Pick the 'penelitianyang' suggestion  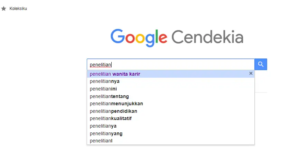tap(106, 133)
